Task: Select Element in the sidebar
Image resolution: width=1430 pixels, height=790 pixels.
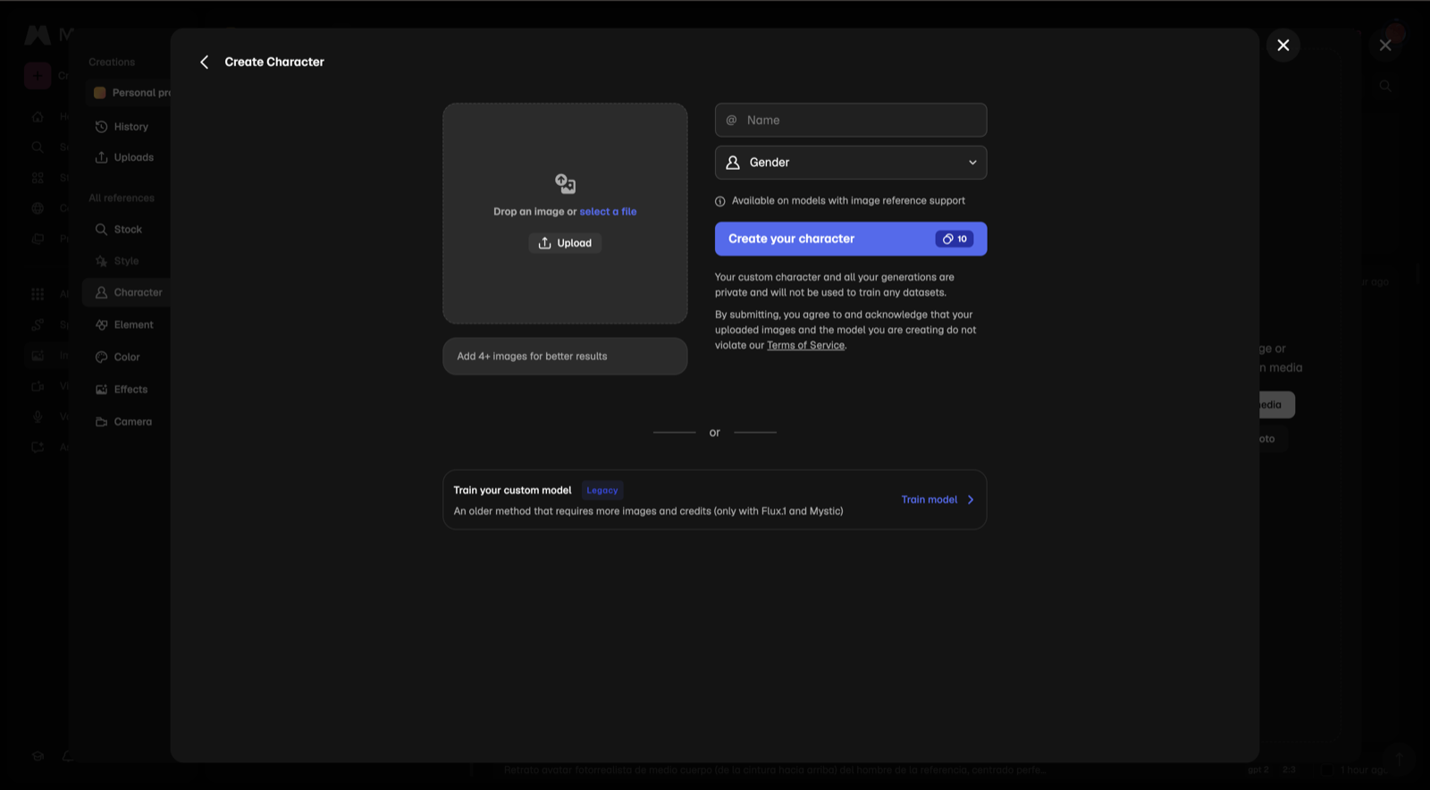Action: pos(126,324)
